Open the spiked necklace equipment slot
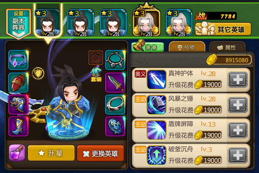259x173 pixels. (115, 60)
